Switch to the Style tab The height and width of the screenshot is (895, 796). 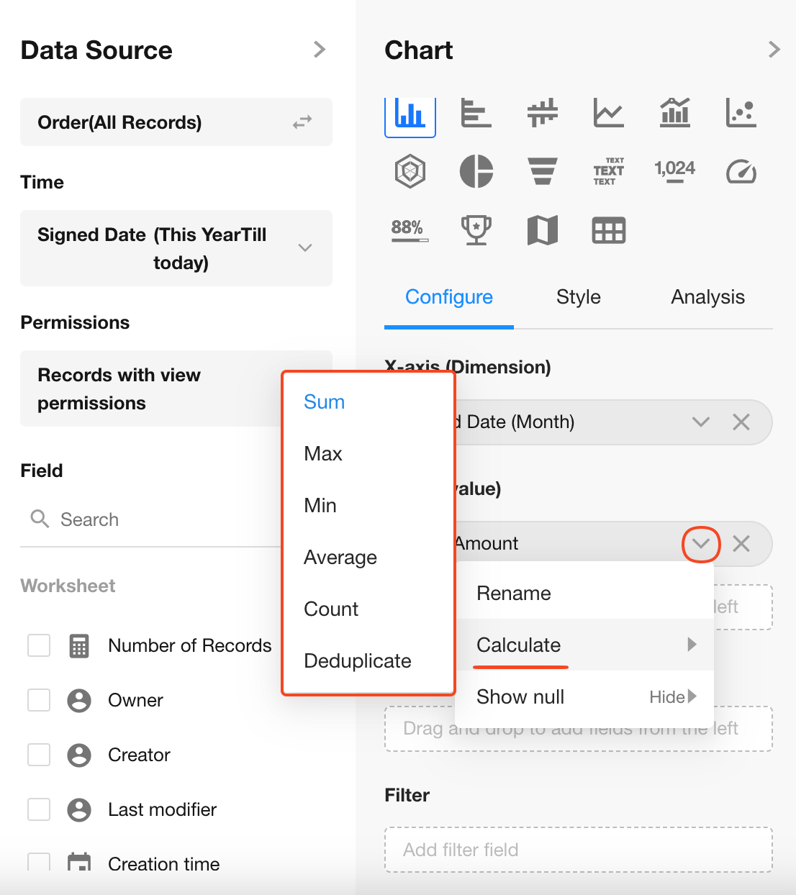(x=578, y=297)
